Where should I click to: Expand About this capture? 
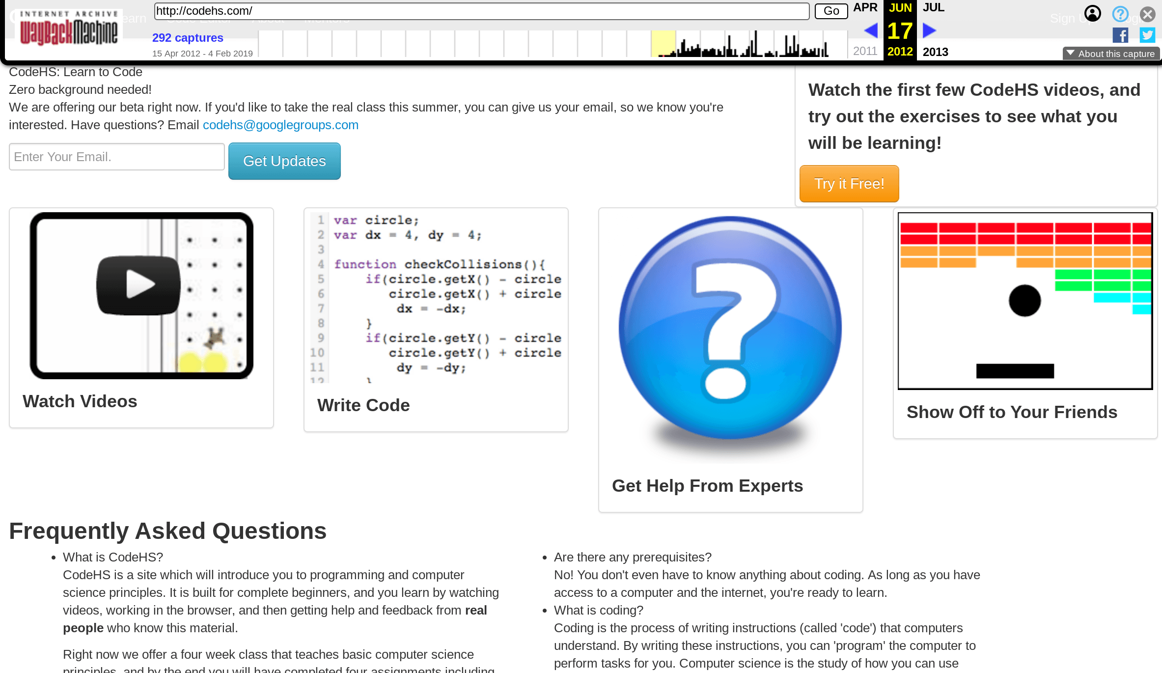[x=1111, y=54]
